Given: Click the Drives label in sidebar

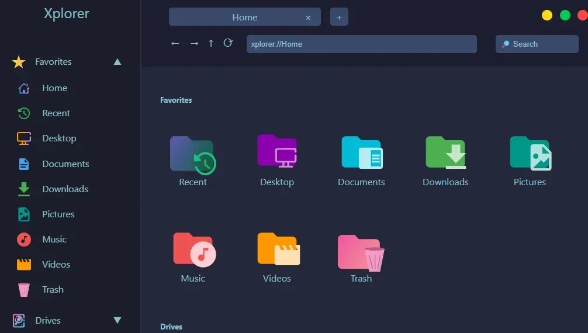Looking at the screenshot, I should click(x=47, y=321).
